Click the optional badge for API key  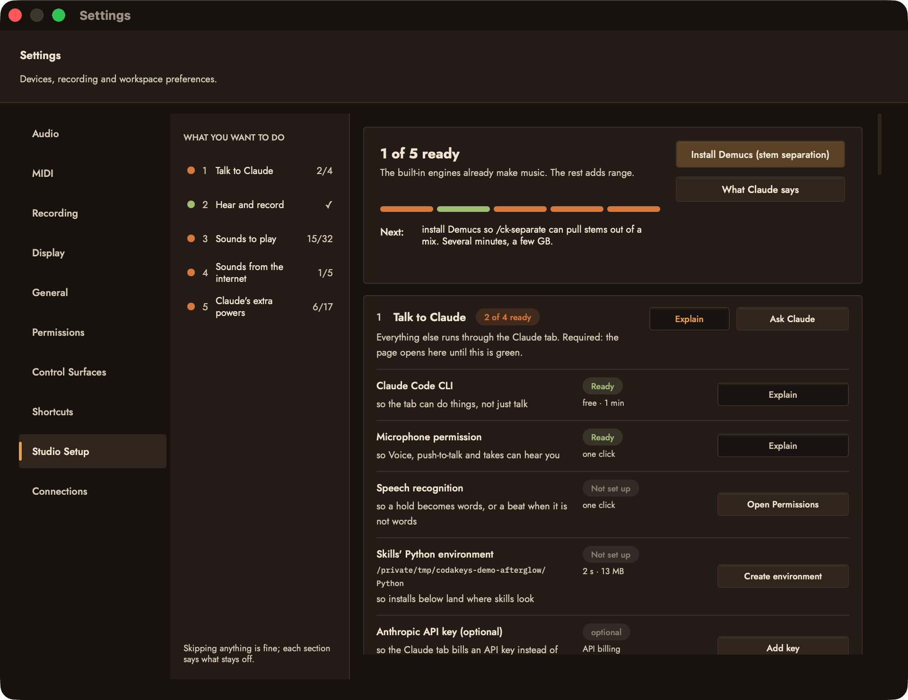[606, 632]
